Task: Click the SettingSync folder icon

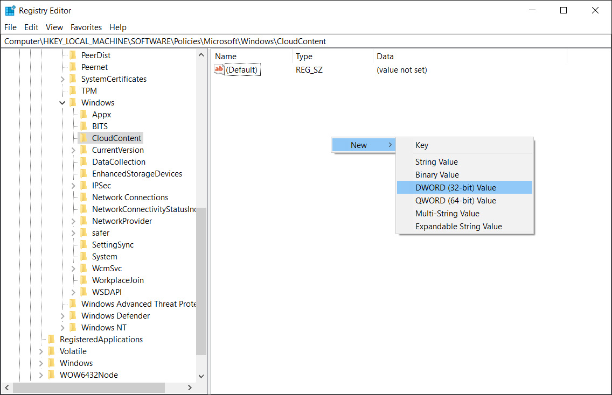Action: 84,244
